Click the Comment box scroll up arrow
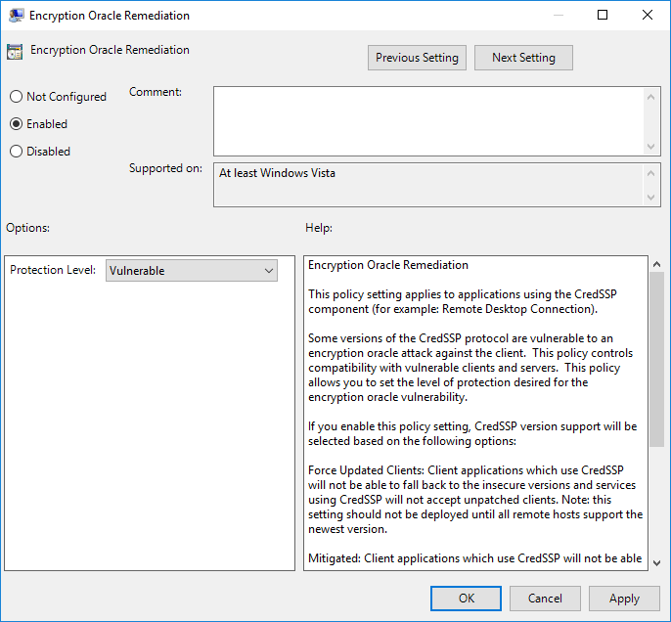Image resolution: width=671 pixels, height=622 pixels. click(x=652, y=96)
